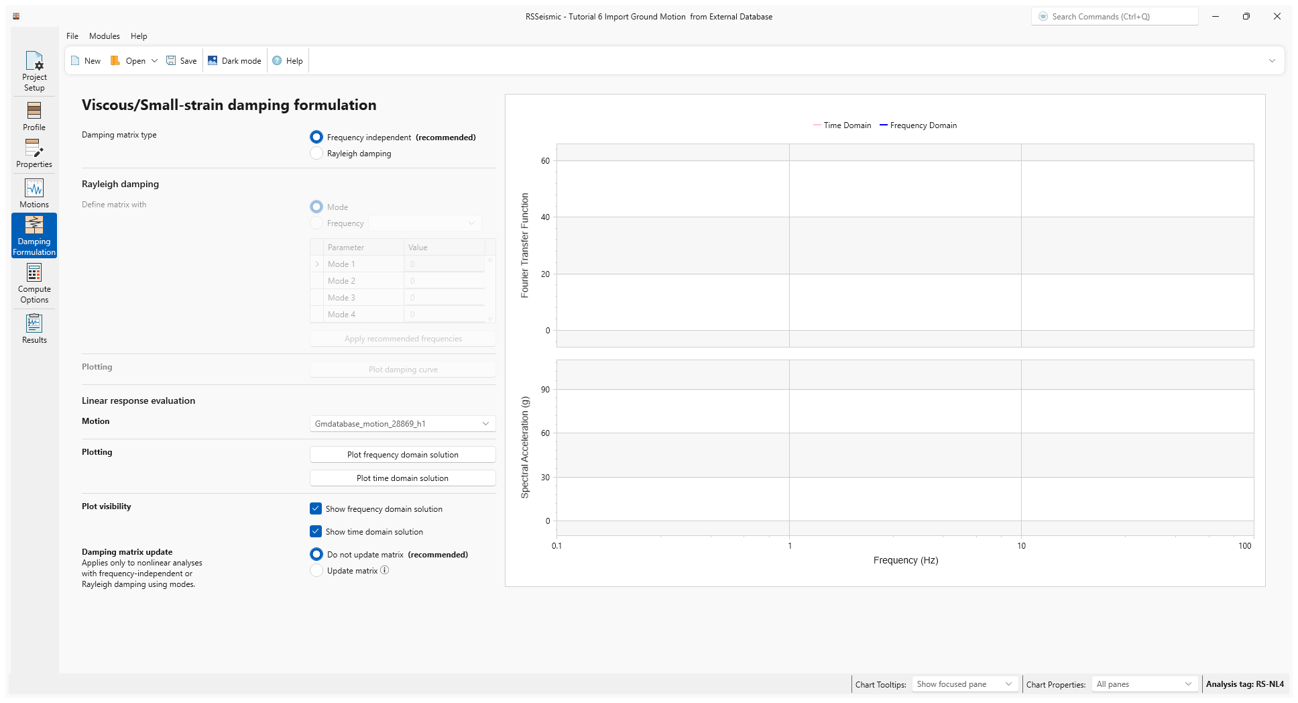Select the Compute Options calculator icon

(34, 273)
